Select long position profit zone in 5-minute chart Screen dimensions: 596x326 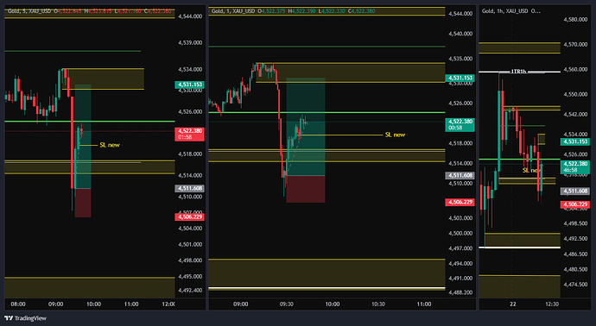pos(83,136)
